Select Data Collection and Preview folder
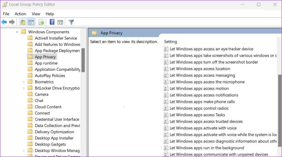 point(57,125)
